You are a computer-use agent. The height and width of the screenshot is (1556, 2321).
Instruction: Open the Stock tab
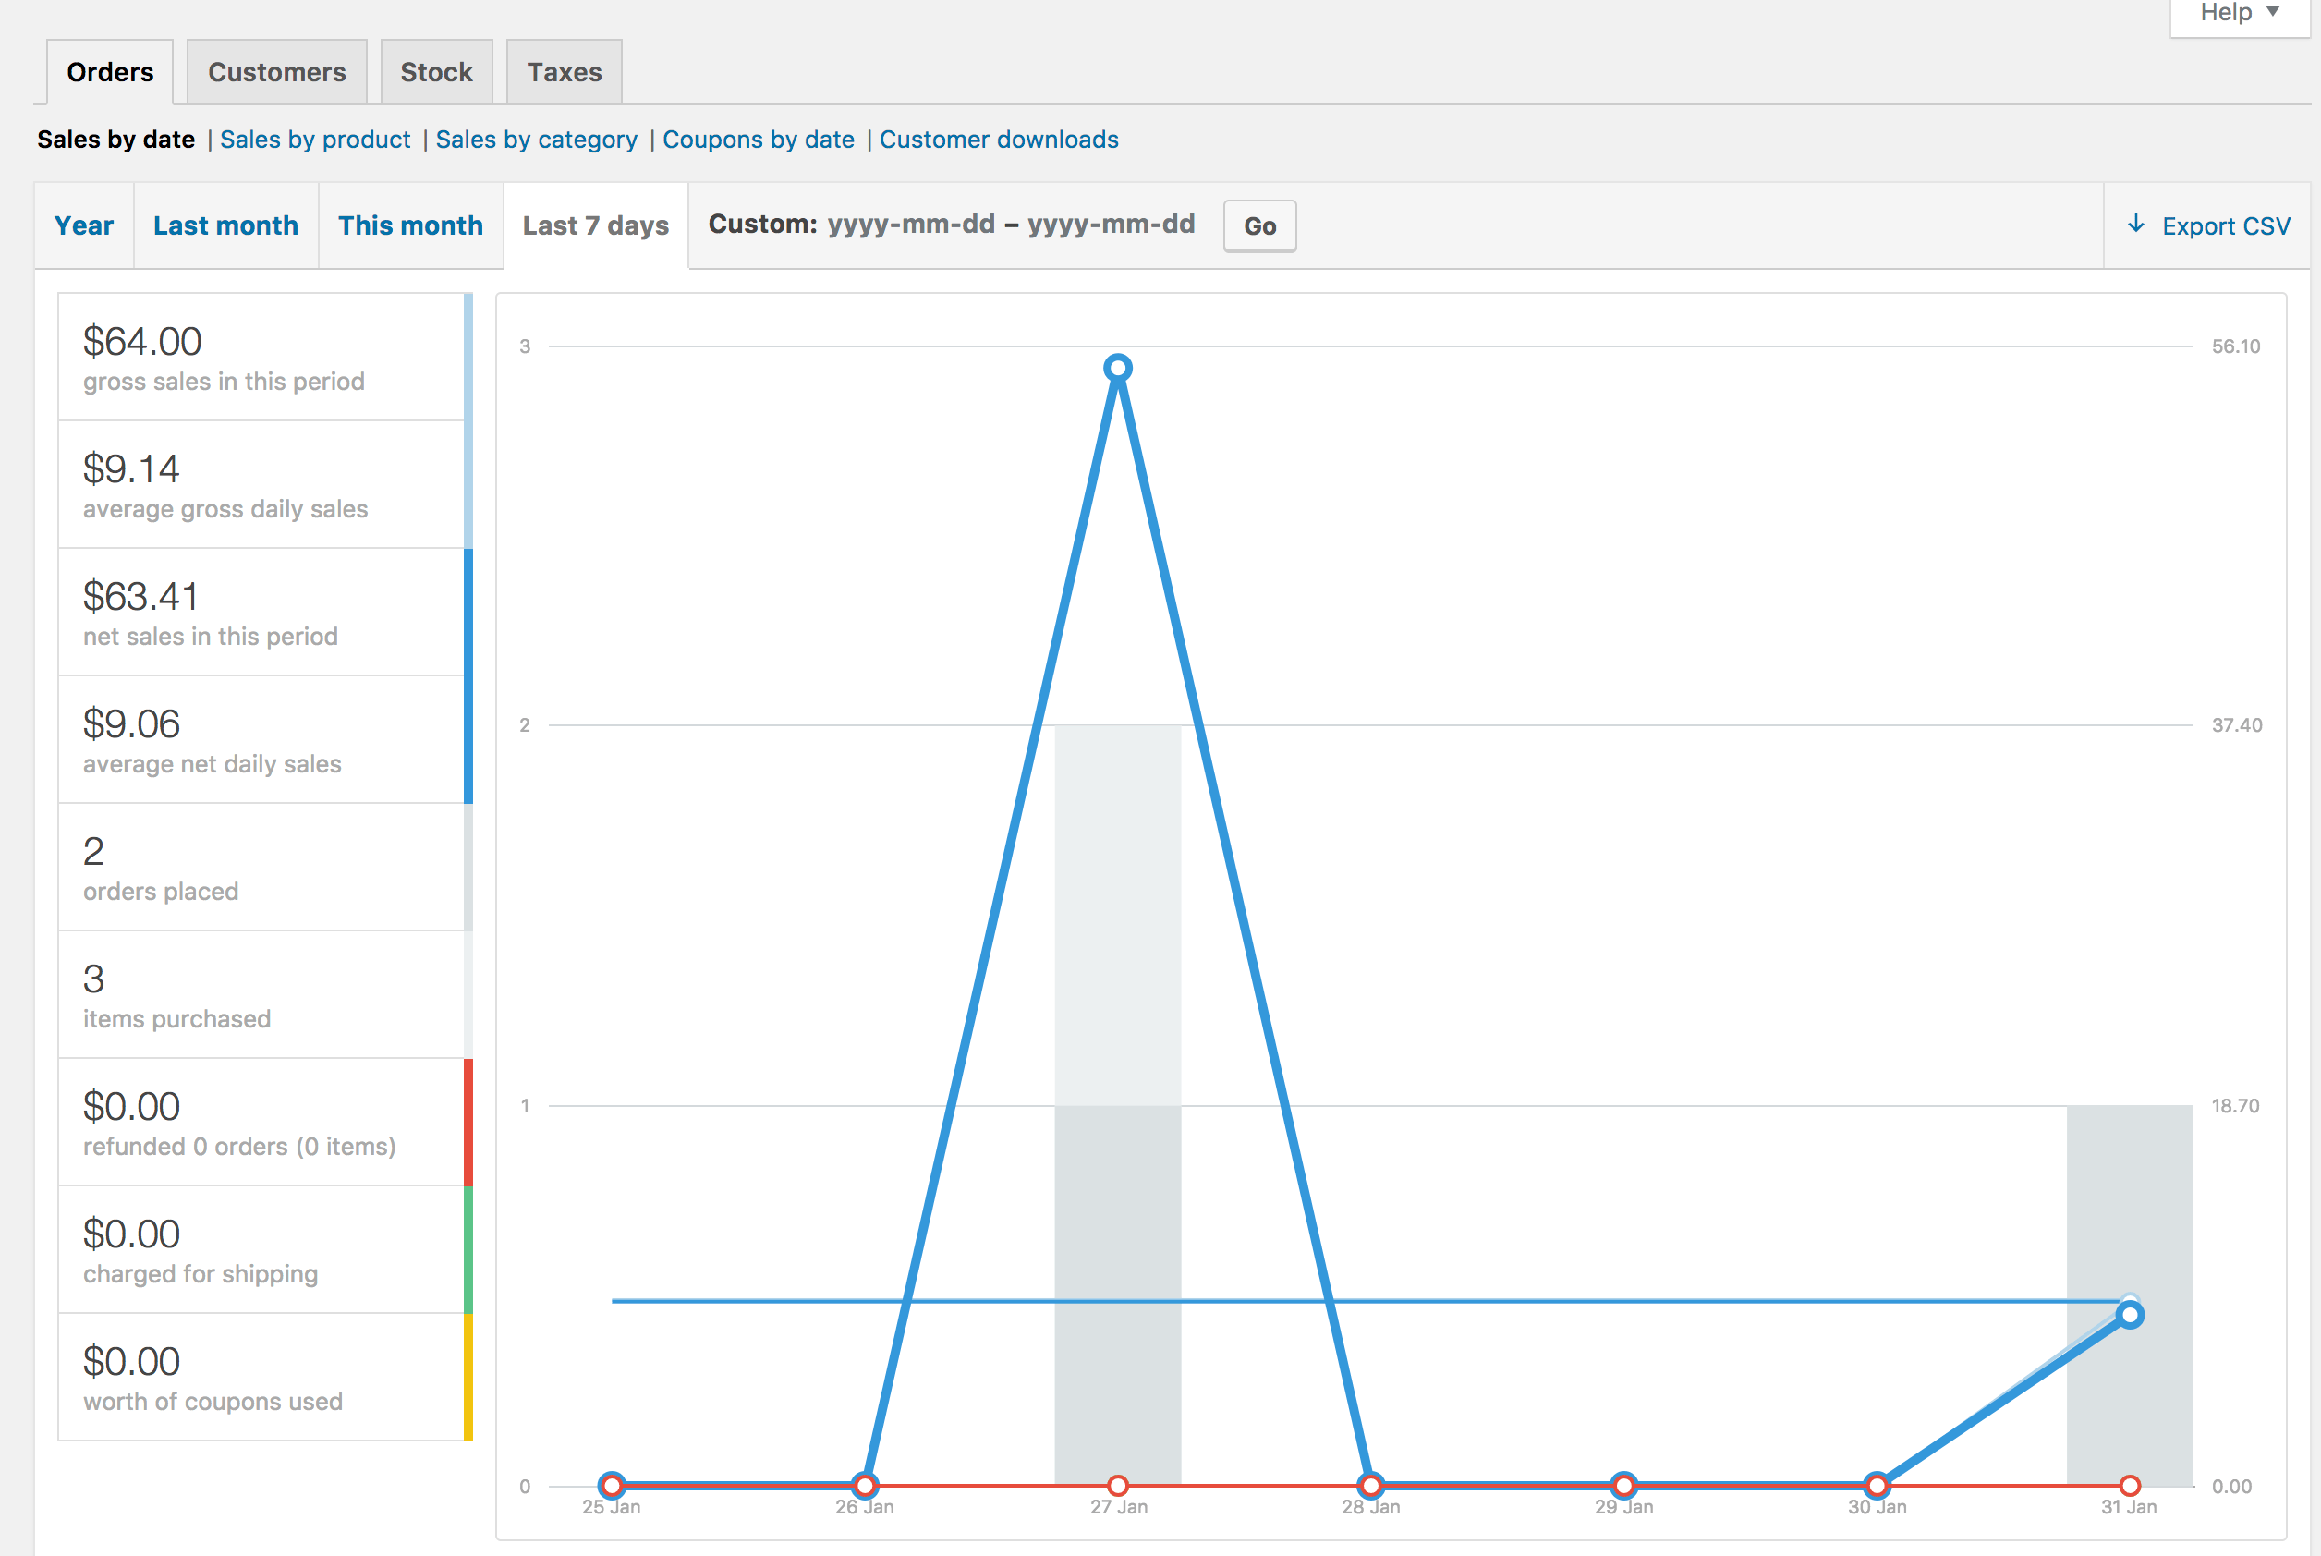click(x=435, y=72)
